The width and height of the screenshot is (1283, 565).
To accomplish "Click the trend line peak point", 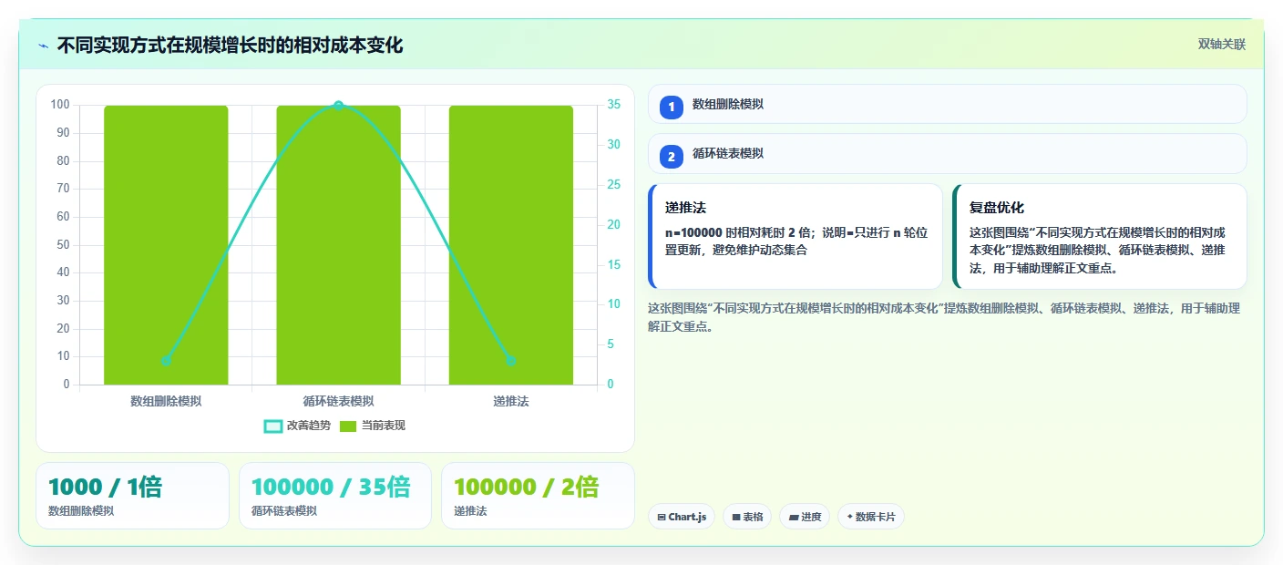I will coord(338,106).
